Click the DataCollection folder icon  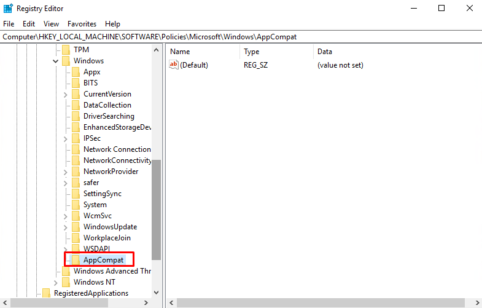coord(76,105)
